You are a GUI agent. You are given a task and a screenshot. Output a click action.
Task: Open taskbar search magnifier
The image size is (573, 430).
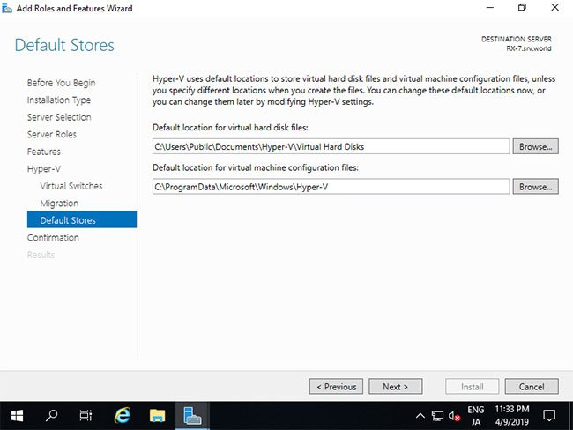[51, 415]
